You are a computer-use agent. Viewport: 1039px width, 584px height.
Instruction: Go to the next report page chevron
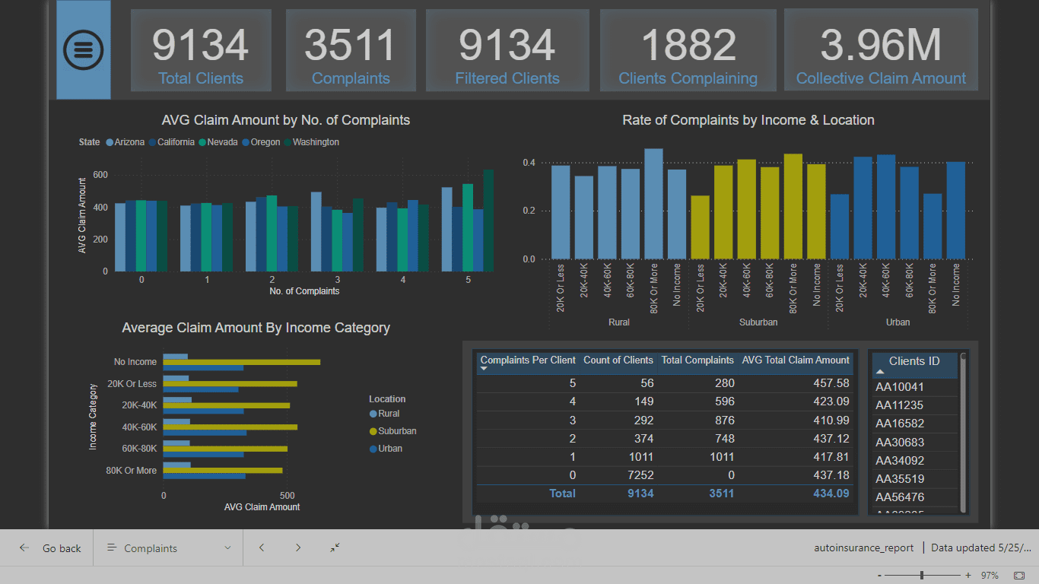click(x=298, y=547)
